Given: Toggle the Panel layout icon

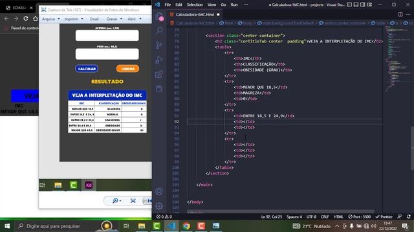Looking at the screenshot, I should coord(356,5).
